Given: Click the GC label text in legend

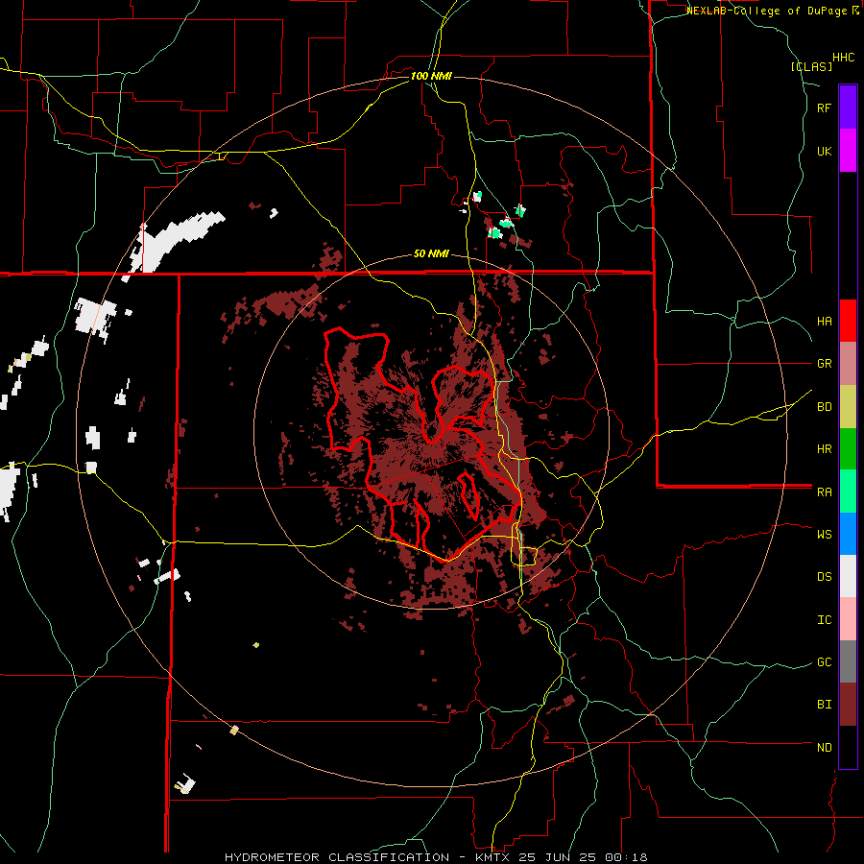Looking at the screenshot, I should click(825, 661).
